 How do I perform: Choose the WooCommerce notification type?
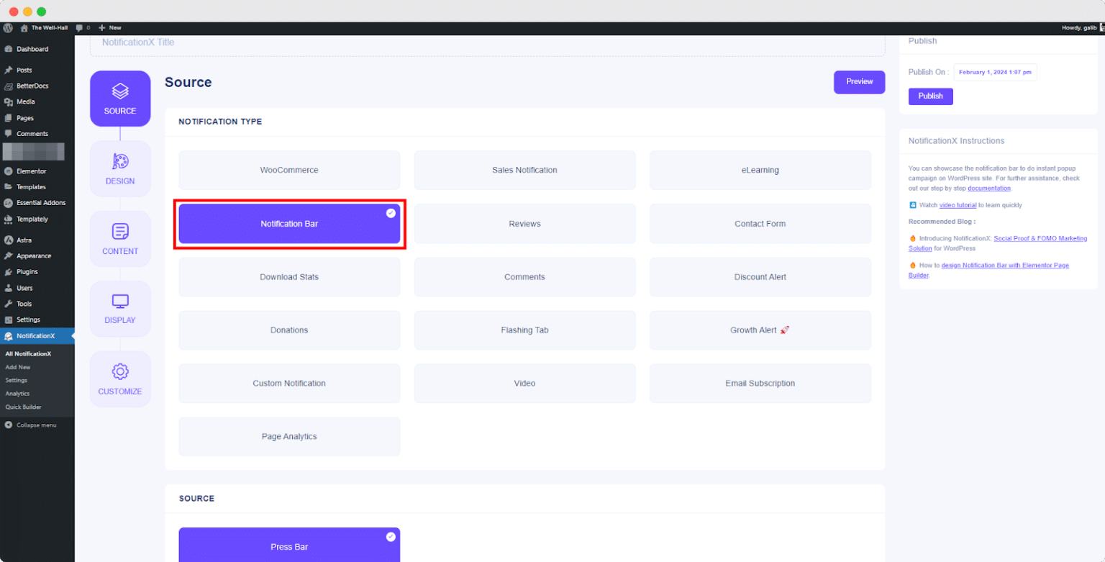289,171
